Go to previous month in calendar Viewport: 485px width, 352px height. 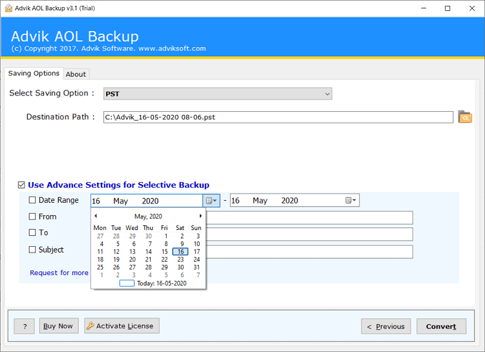tap(96, 216)
